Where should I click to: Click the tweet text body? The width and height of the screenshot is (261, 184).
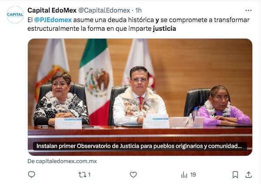(138, 24)
